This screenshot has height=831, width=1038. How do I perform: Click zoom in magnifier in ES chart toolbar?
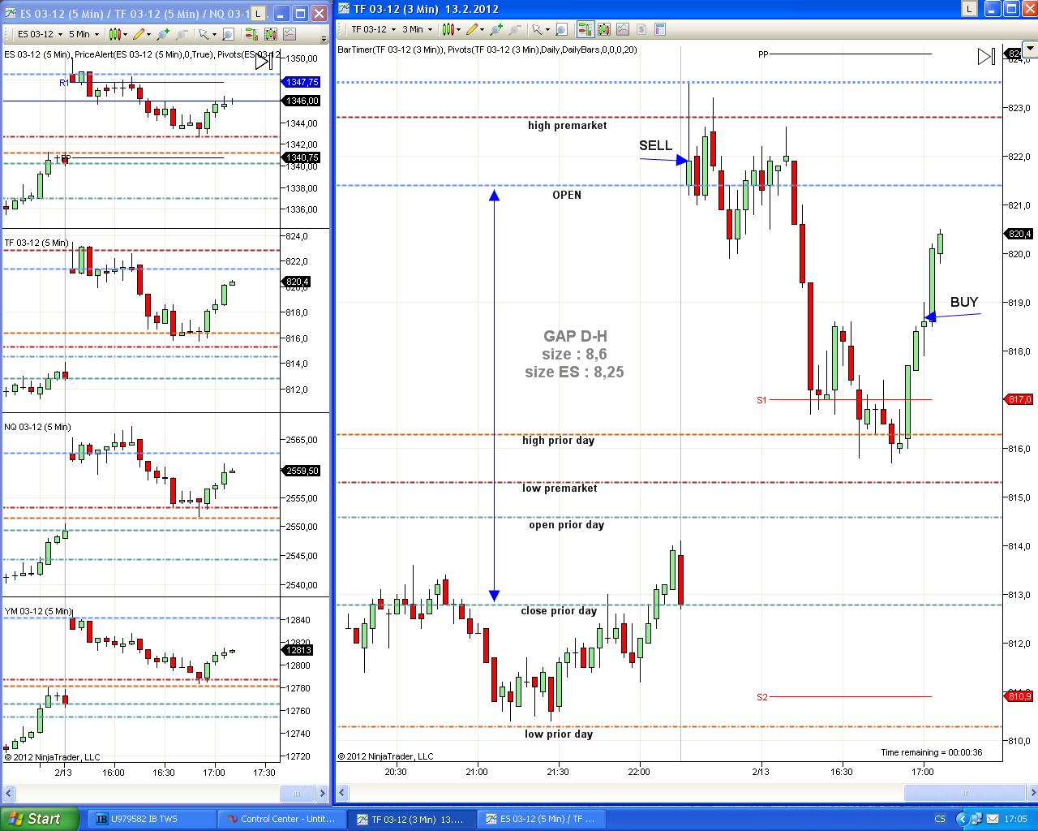click(163, 34)
